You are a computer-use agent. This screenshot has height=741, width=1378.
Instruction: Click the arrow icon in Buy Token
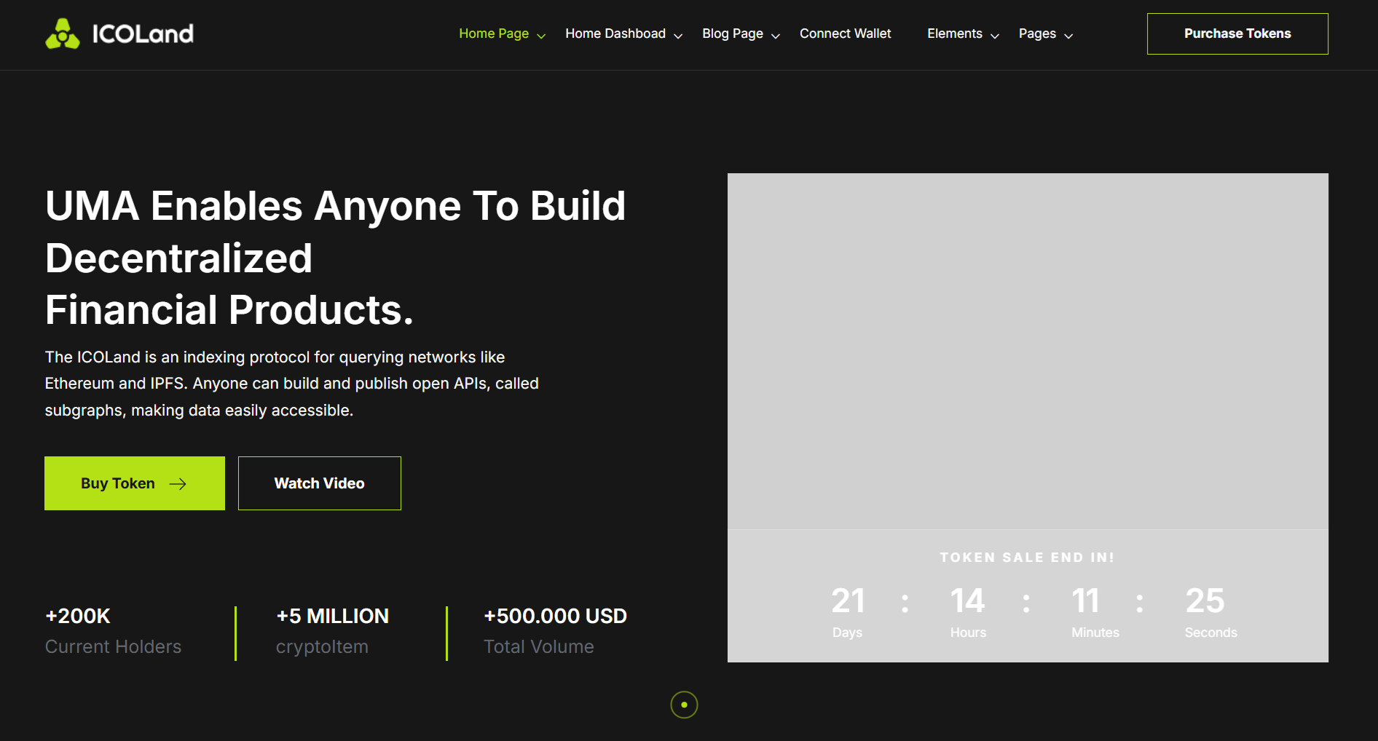coord(178,484)
